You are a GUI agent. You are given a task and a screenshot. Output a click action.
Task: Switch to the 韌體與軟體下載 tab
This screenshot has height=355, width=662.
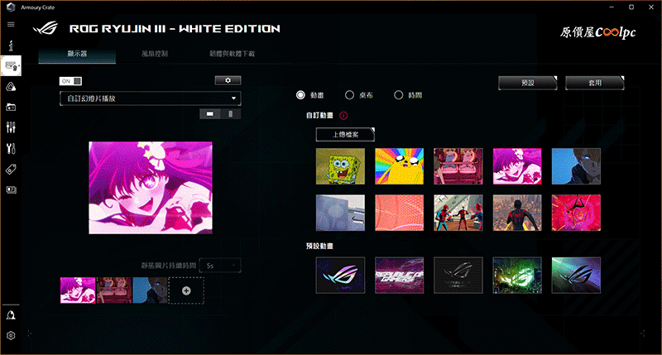(x=233, y=54)
